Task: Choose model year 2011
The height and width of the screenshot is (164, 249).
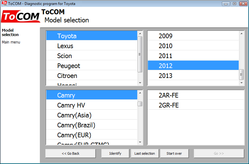Action: 193,56
